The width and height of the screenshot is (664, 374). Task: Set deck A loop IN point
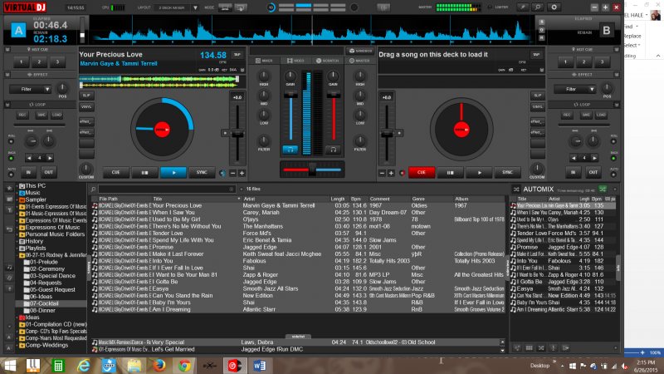tap(28, 172)
